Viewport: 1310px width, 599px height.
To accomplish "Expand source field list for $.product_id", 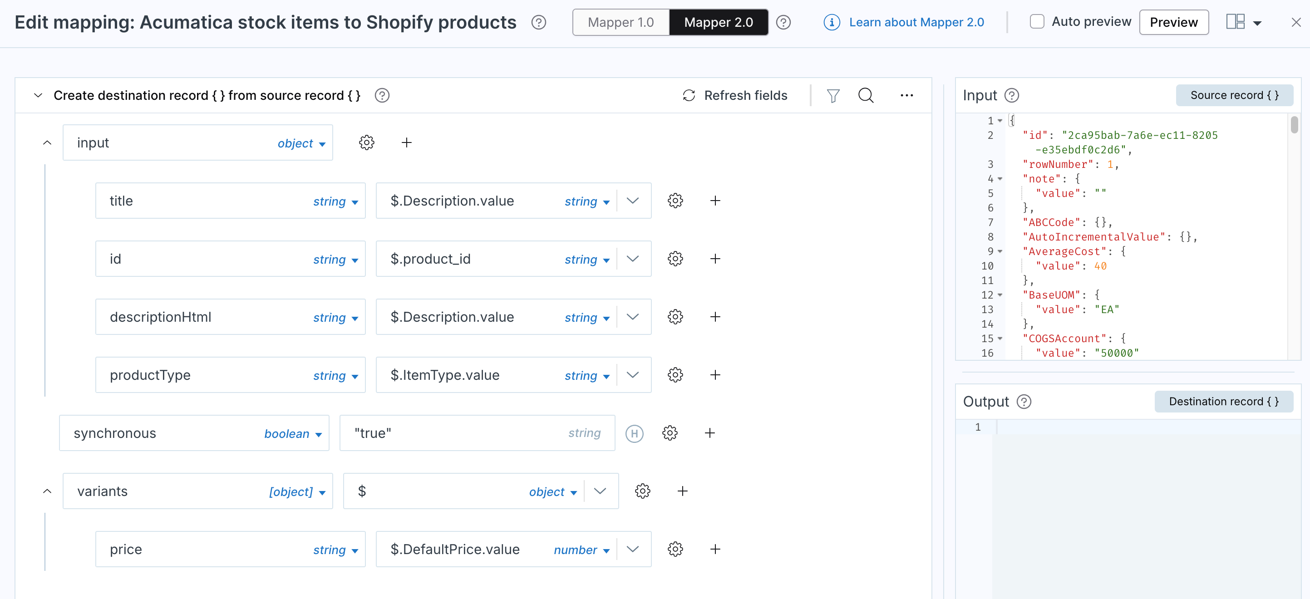I will (x=633, y=259).
